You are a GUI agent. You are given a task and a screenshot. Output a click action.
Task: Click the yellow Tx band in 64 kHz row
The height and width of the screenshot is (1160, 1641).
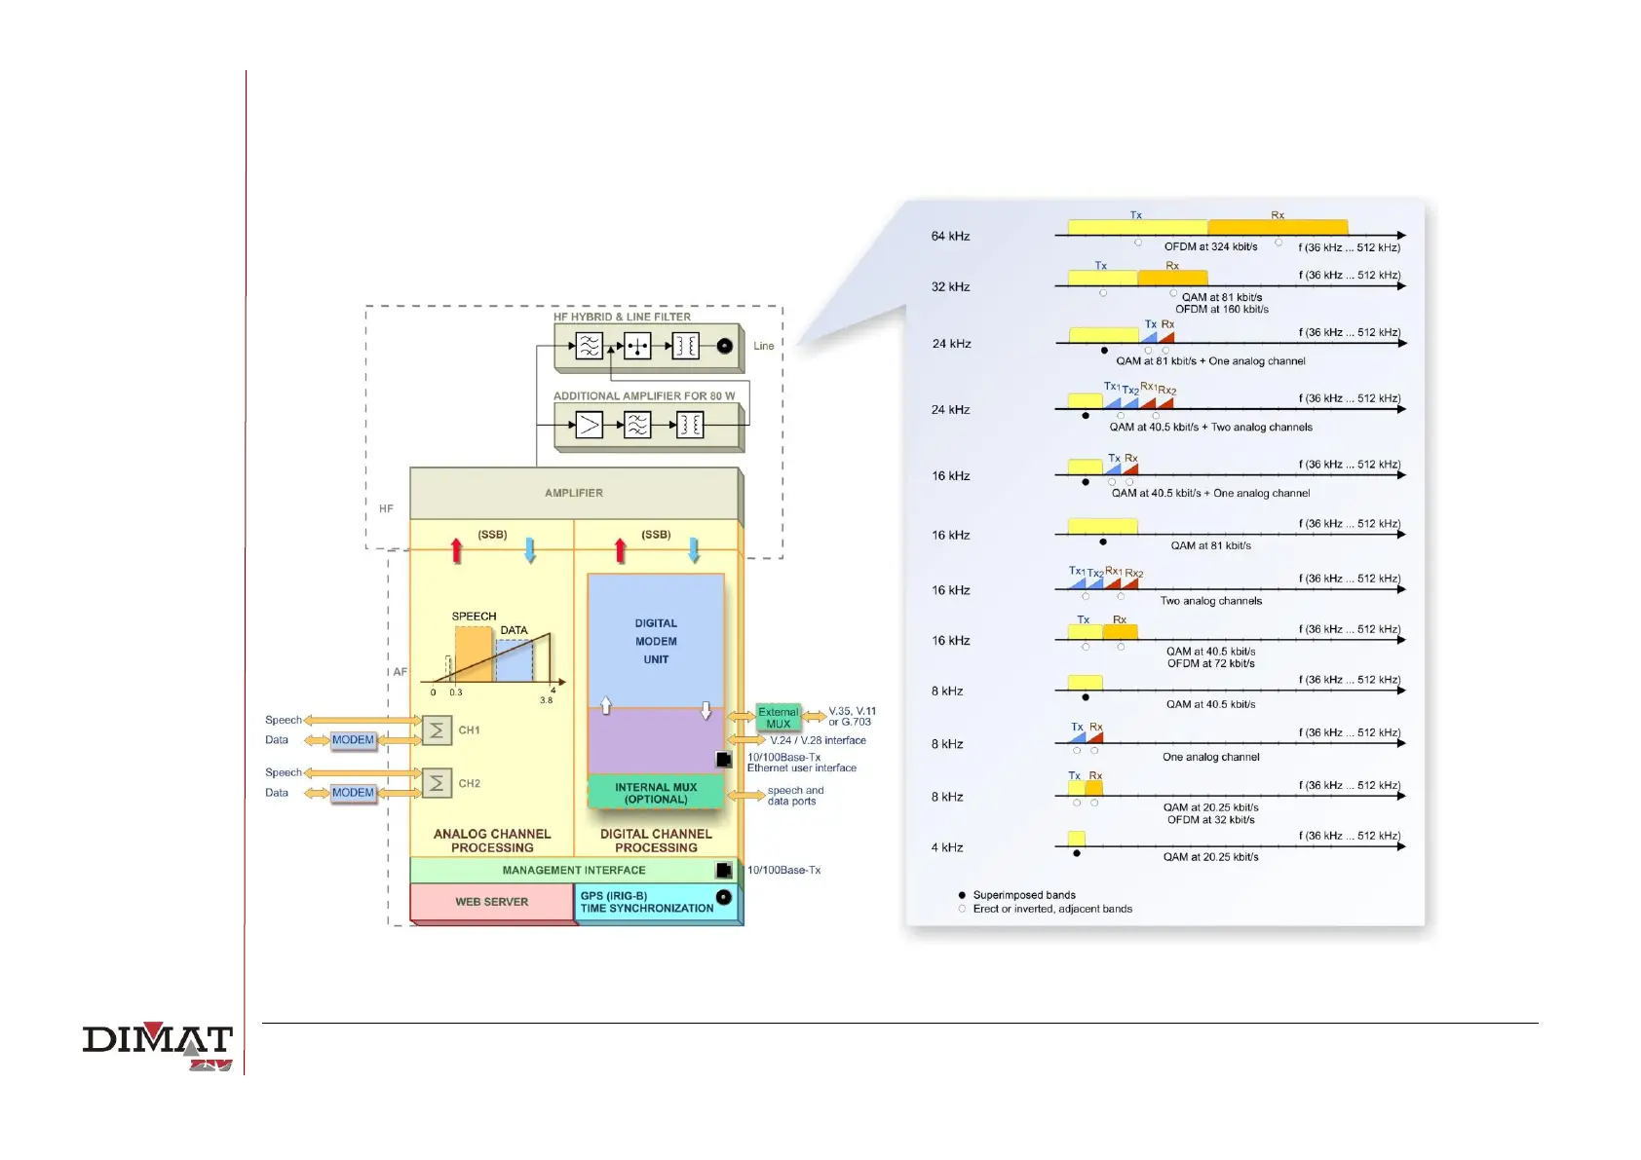click(1137, 228)
